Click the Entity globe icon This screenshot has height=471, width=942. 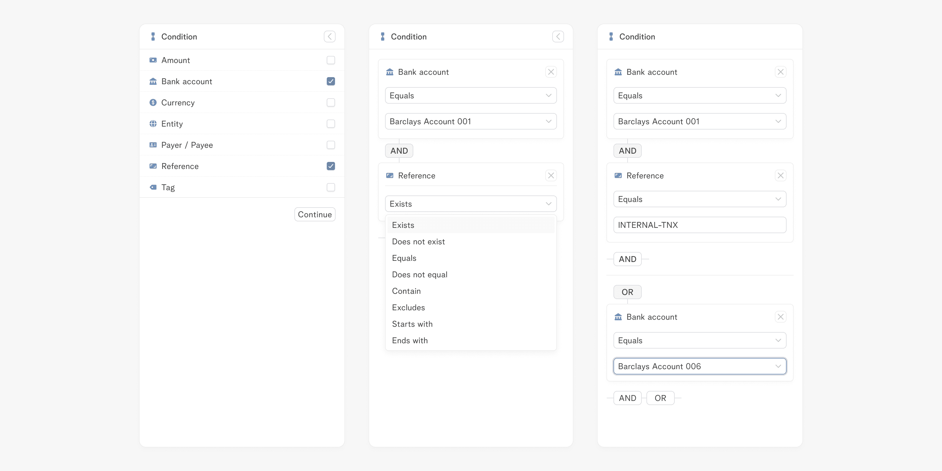[153, 124]
